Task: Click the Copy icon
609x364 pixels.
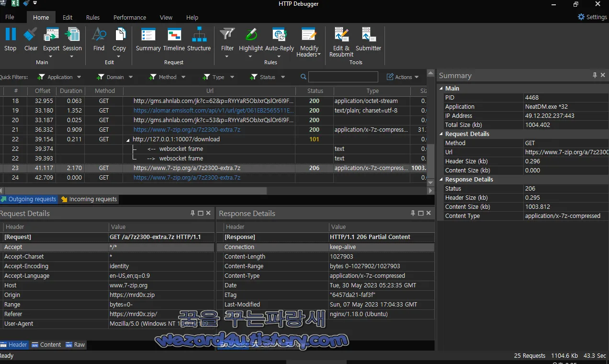Action: (x=119, y=34)
